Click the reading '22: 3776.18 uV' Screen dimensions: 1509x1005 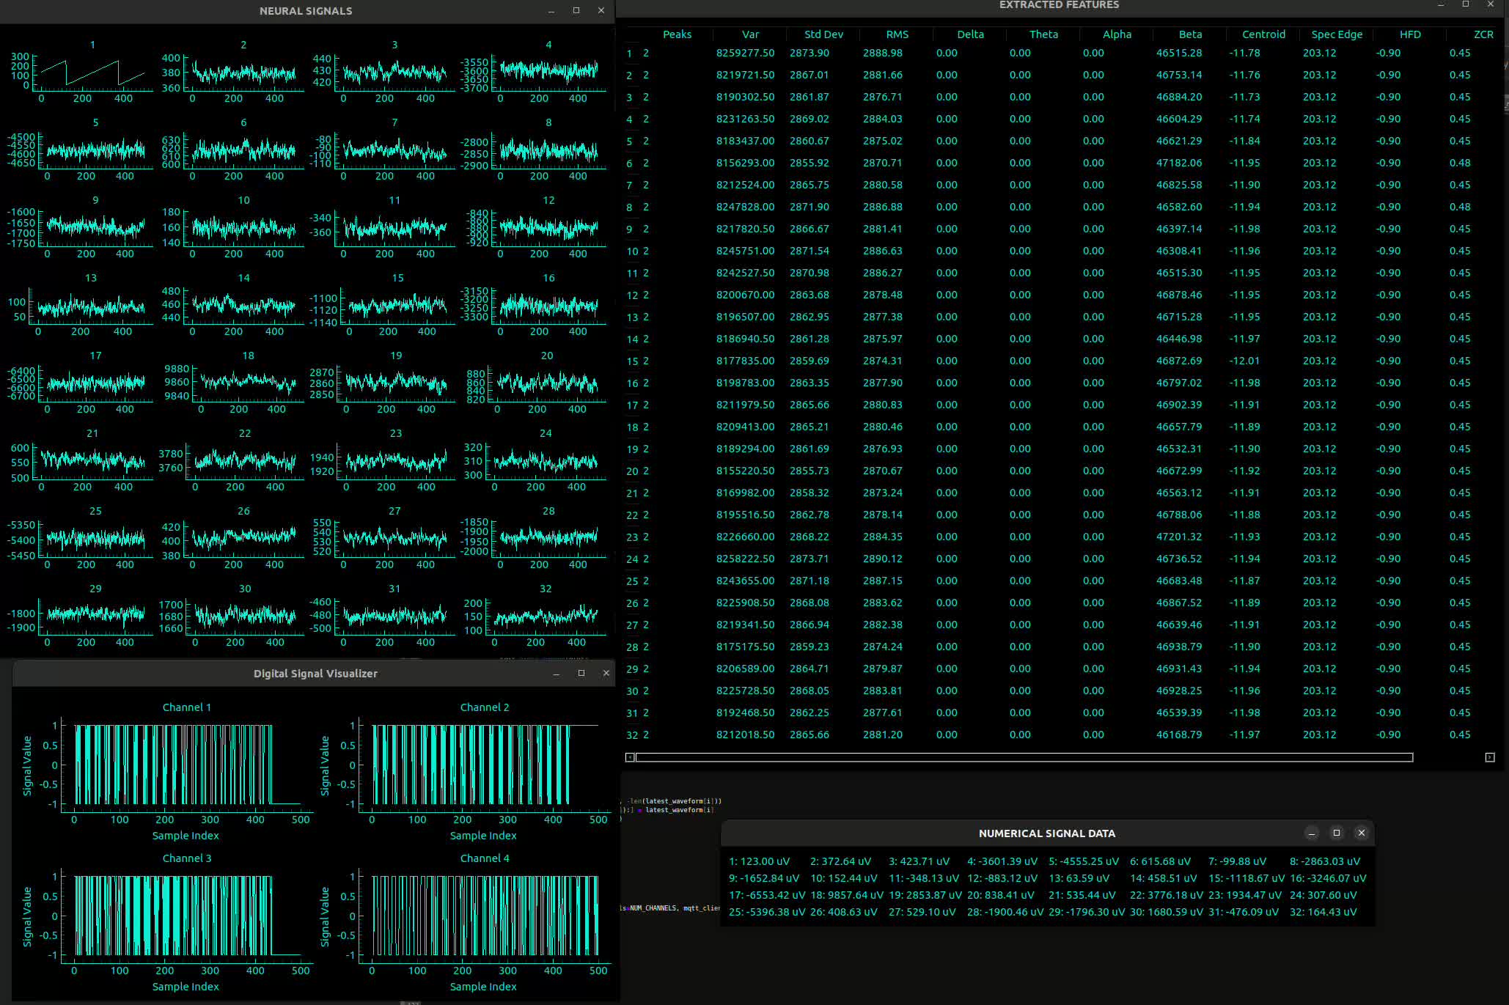pyautogui.click(x=1166, y=895)
